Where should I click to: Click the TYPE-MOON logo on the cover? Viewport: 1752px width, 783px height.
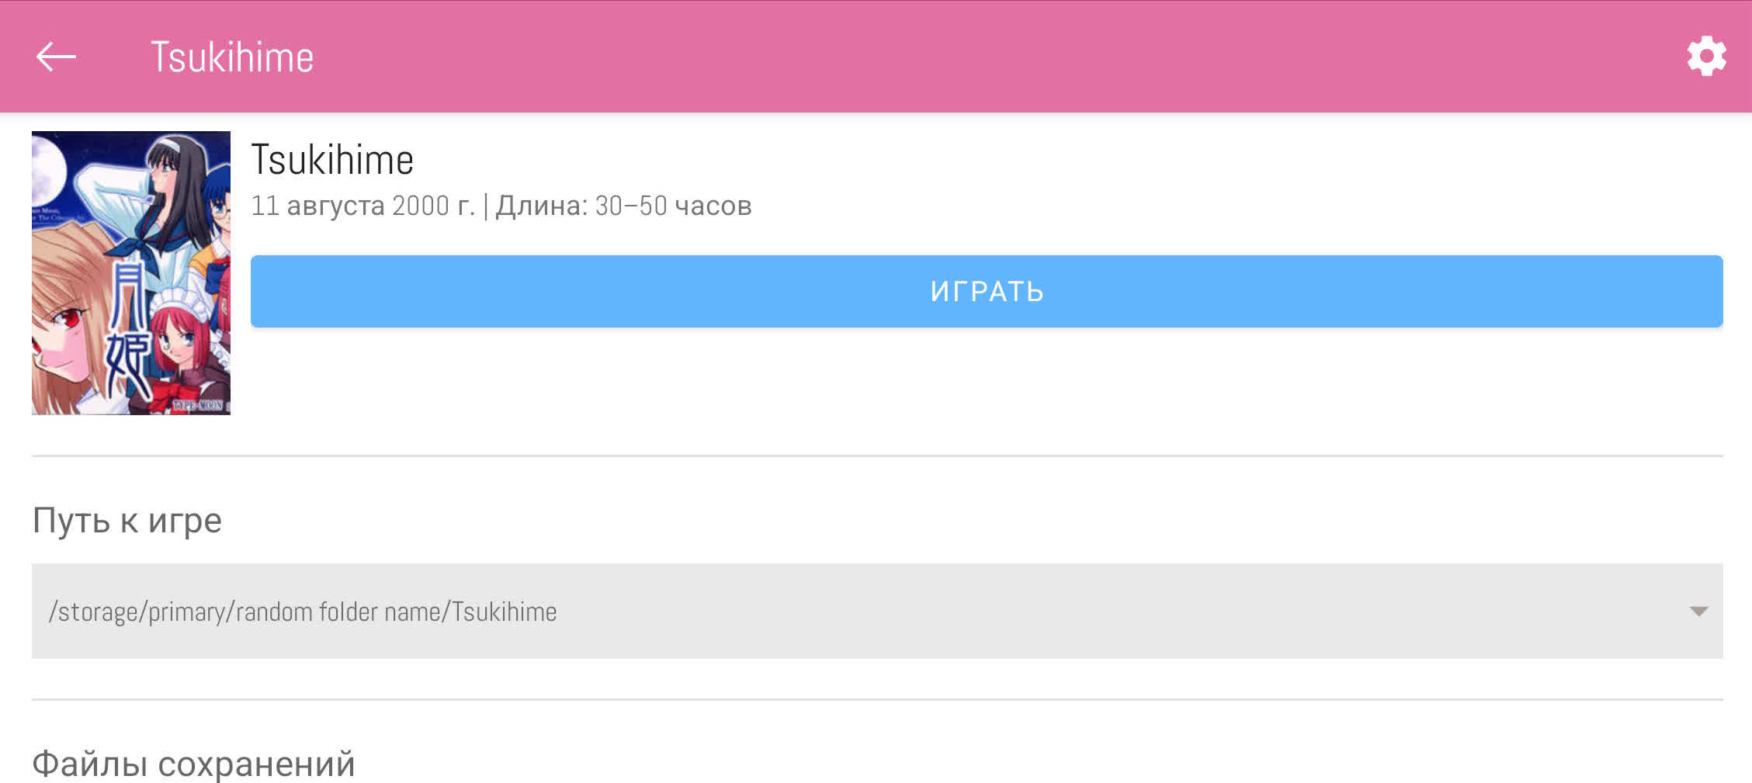(198, 405)
